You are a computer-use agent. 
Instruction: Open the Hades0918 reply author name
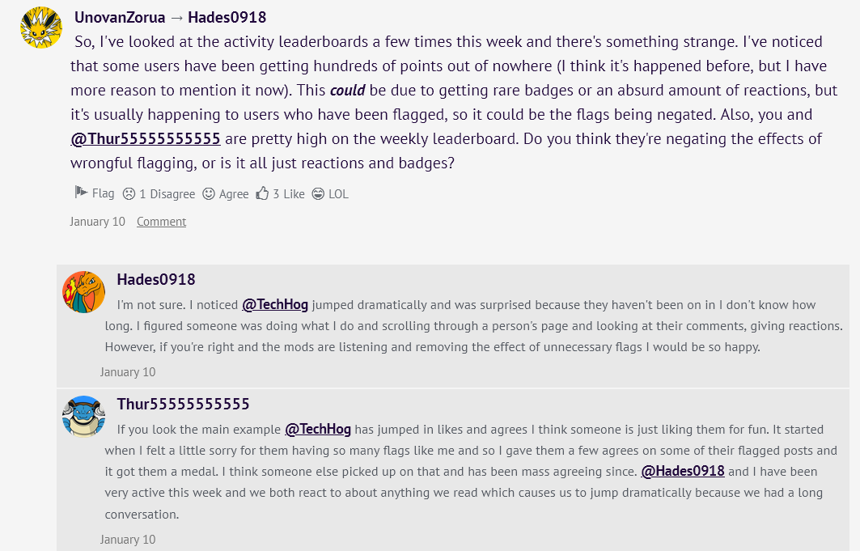tap(156, 279)
